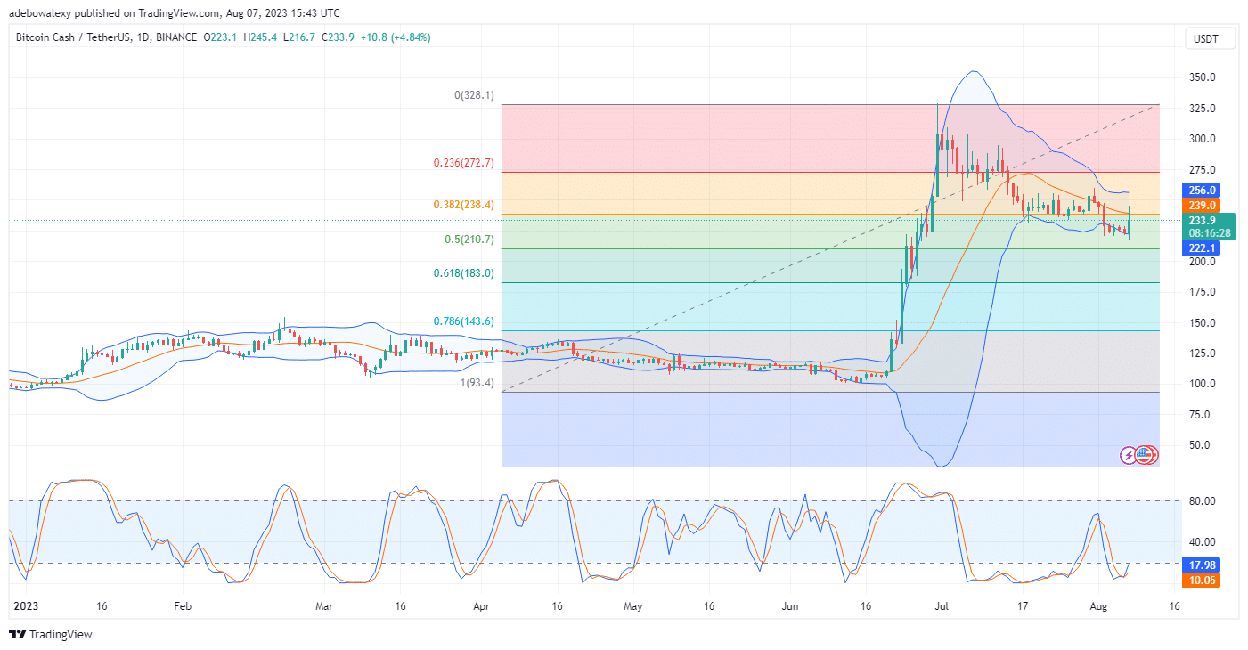Click the 275.0 price axis label
The width and height of the screenshot is (1248, 650).
tap(1203, 170)
